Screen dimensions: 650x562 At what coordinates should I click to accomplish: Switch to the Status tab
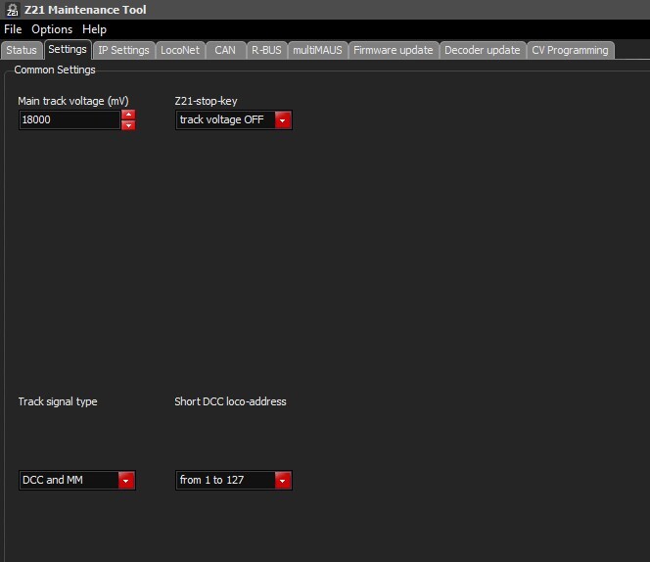coord(22,50)
